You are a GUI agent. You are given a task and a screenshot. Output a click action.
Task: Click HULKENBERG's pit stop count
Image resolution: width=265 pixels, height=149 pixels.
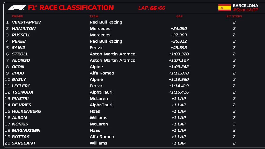(x=234, y=111)
